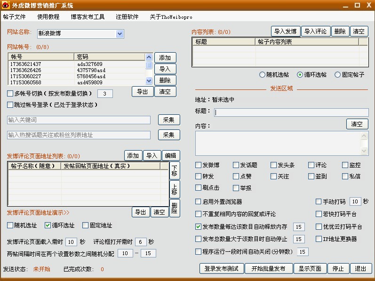Click the app logo icon in title bar

click(6, 5)
